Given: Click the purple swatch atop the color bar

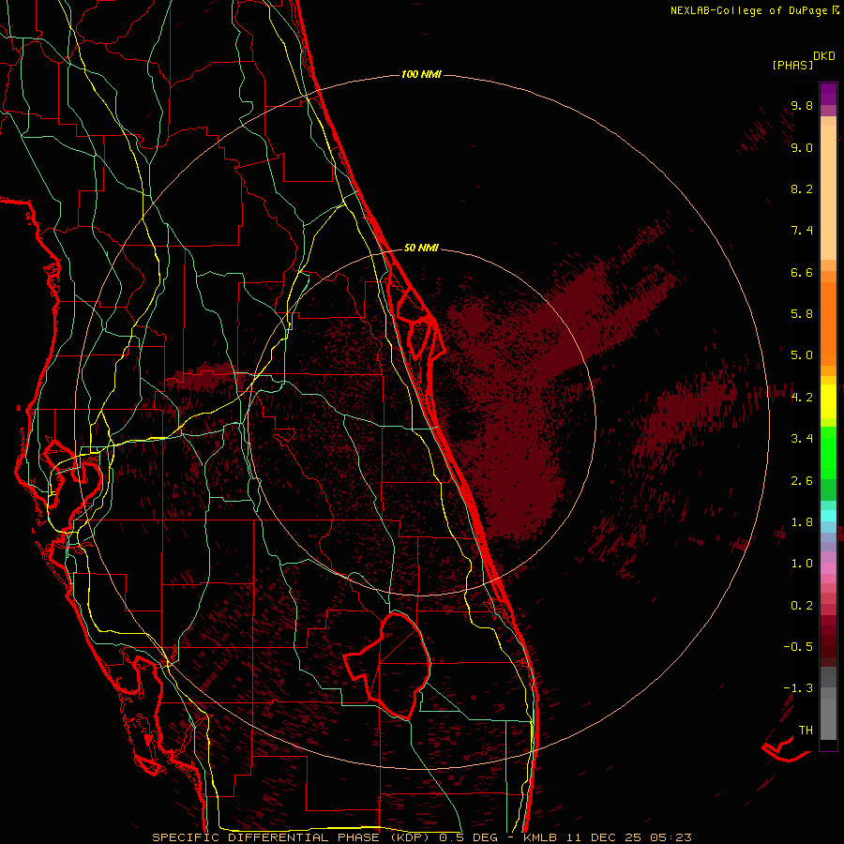Looking at the screenshot, I should 828,94.
